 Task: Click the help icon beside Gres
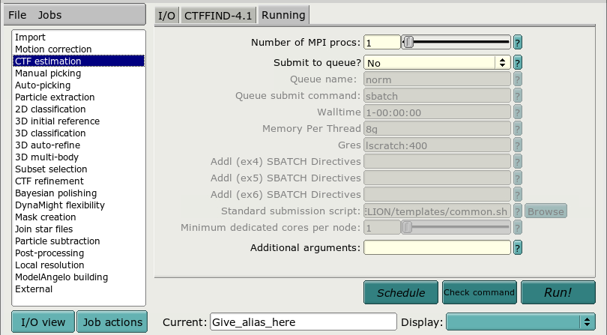point(518,145)
